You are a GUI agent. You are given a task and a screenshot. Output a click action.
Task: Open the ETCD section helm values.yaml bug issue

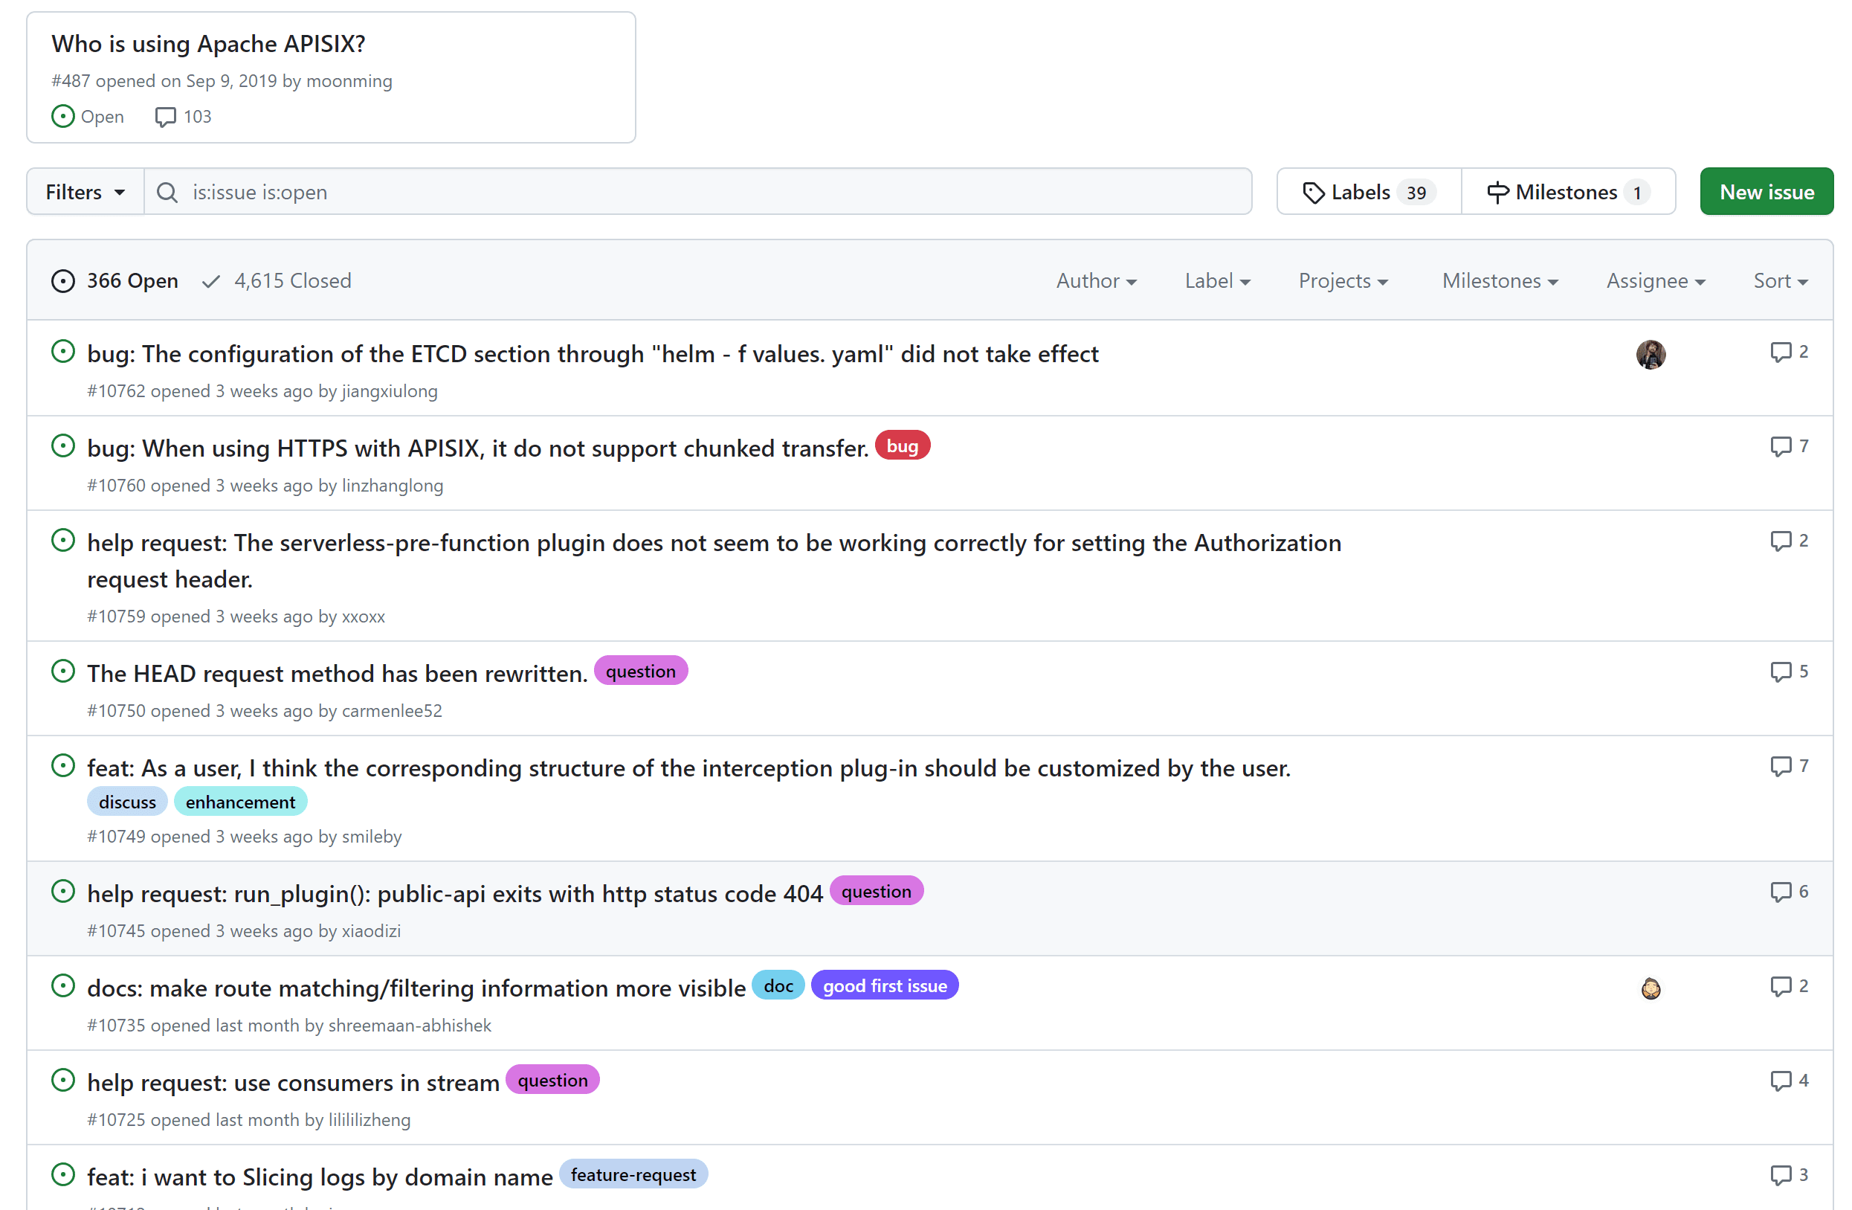tap(593, 354)
